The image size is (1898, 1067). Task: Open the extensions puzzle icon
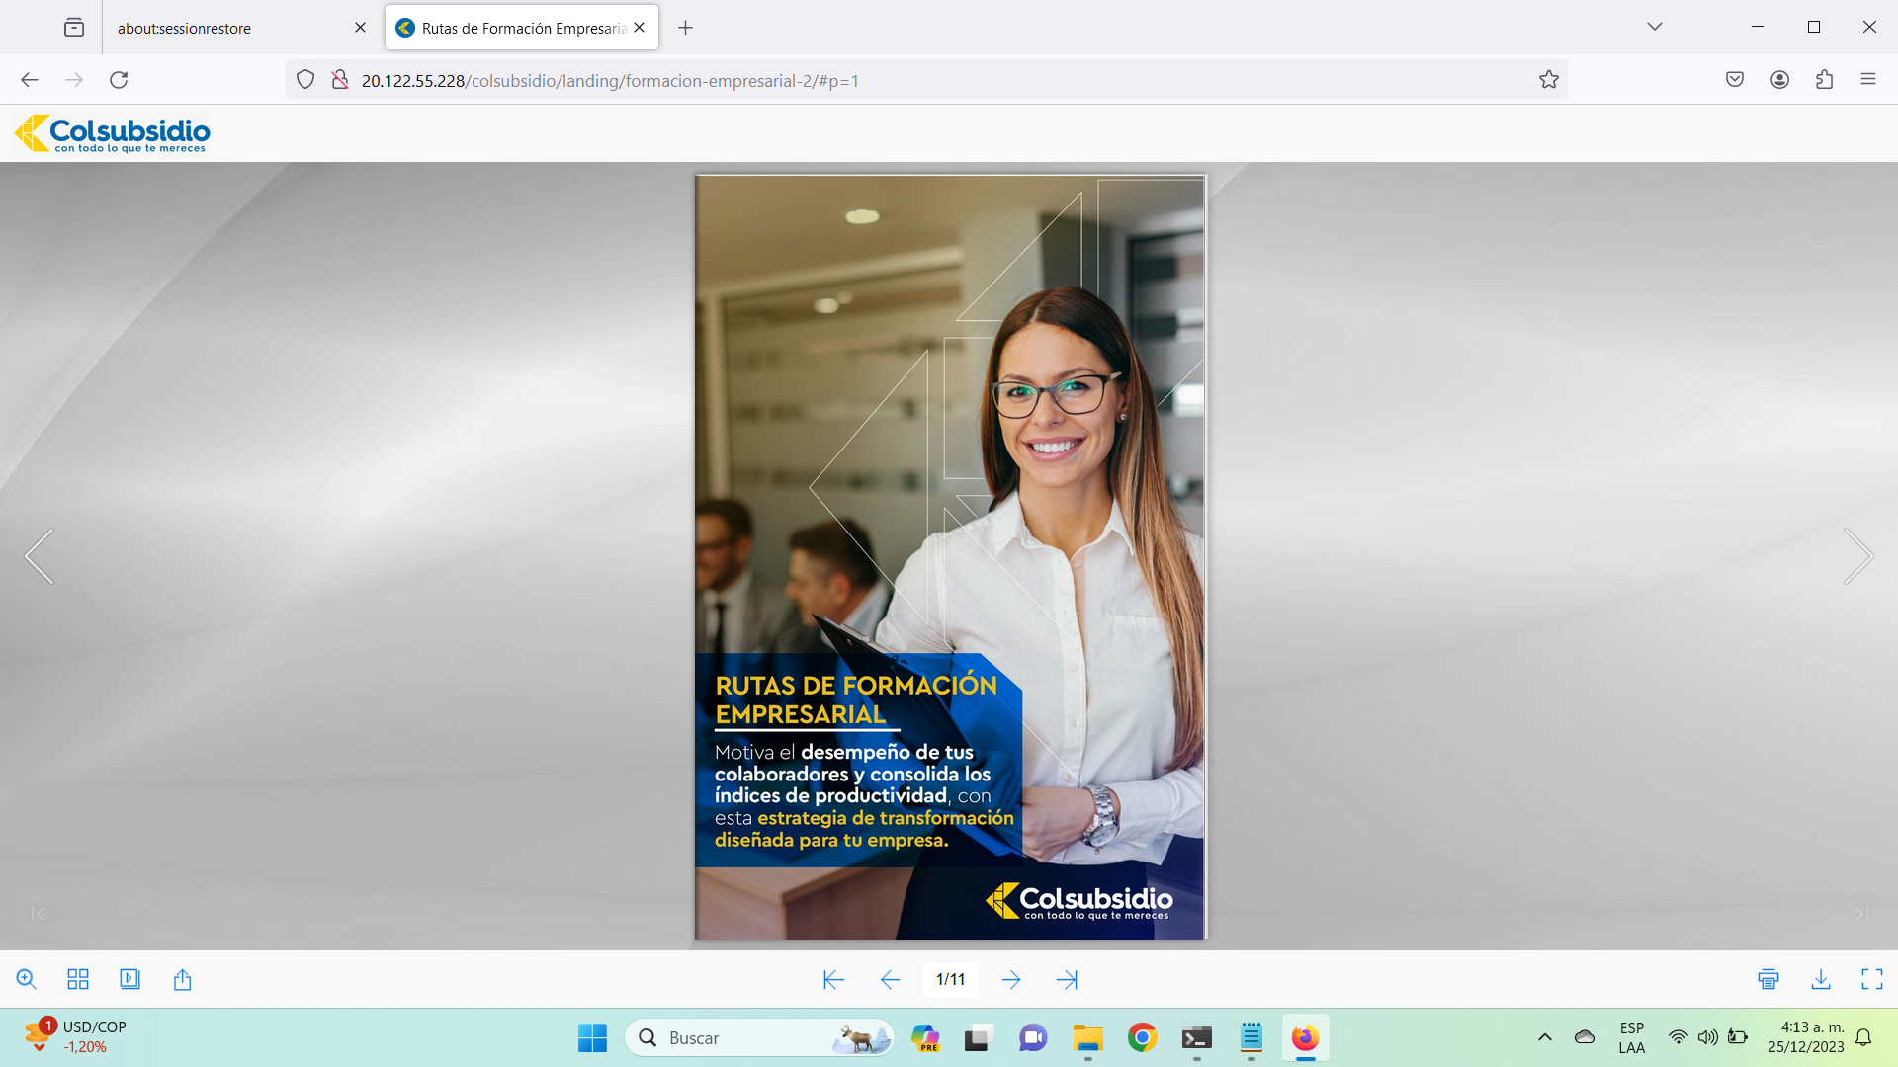(x=1824, y=80)
